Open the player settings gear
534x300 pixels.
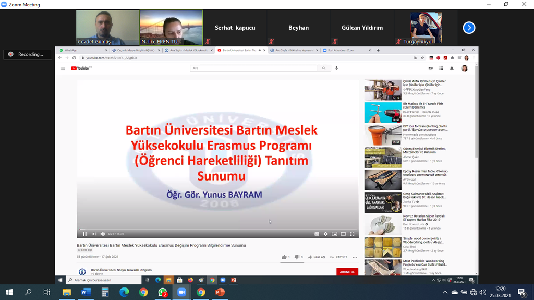(325, 234)
